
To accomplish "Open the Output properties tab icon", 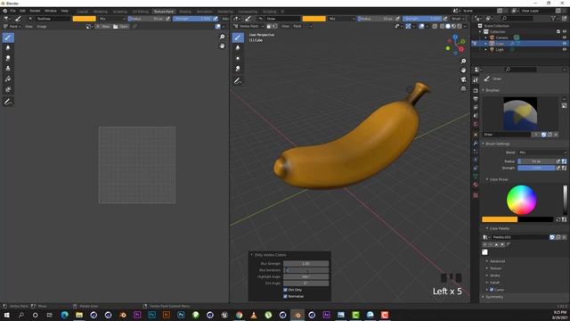I will [x=476, y=99].
